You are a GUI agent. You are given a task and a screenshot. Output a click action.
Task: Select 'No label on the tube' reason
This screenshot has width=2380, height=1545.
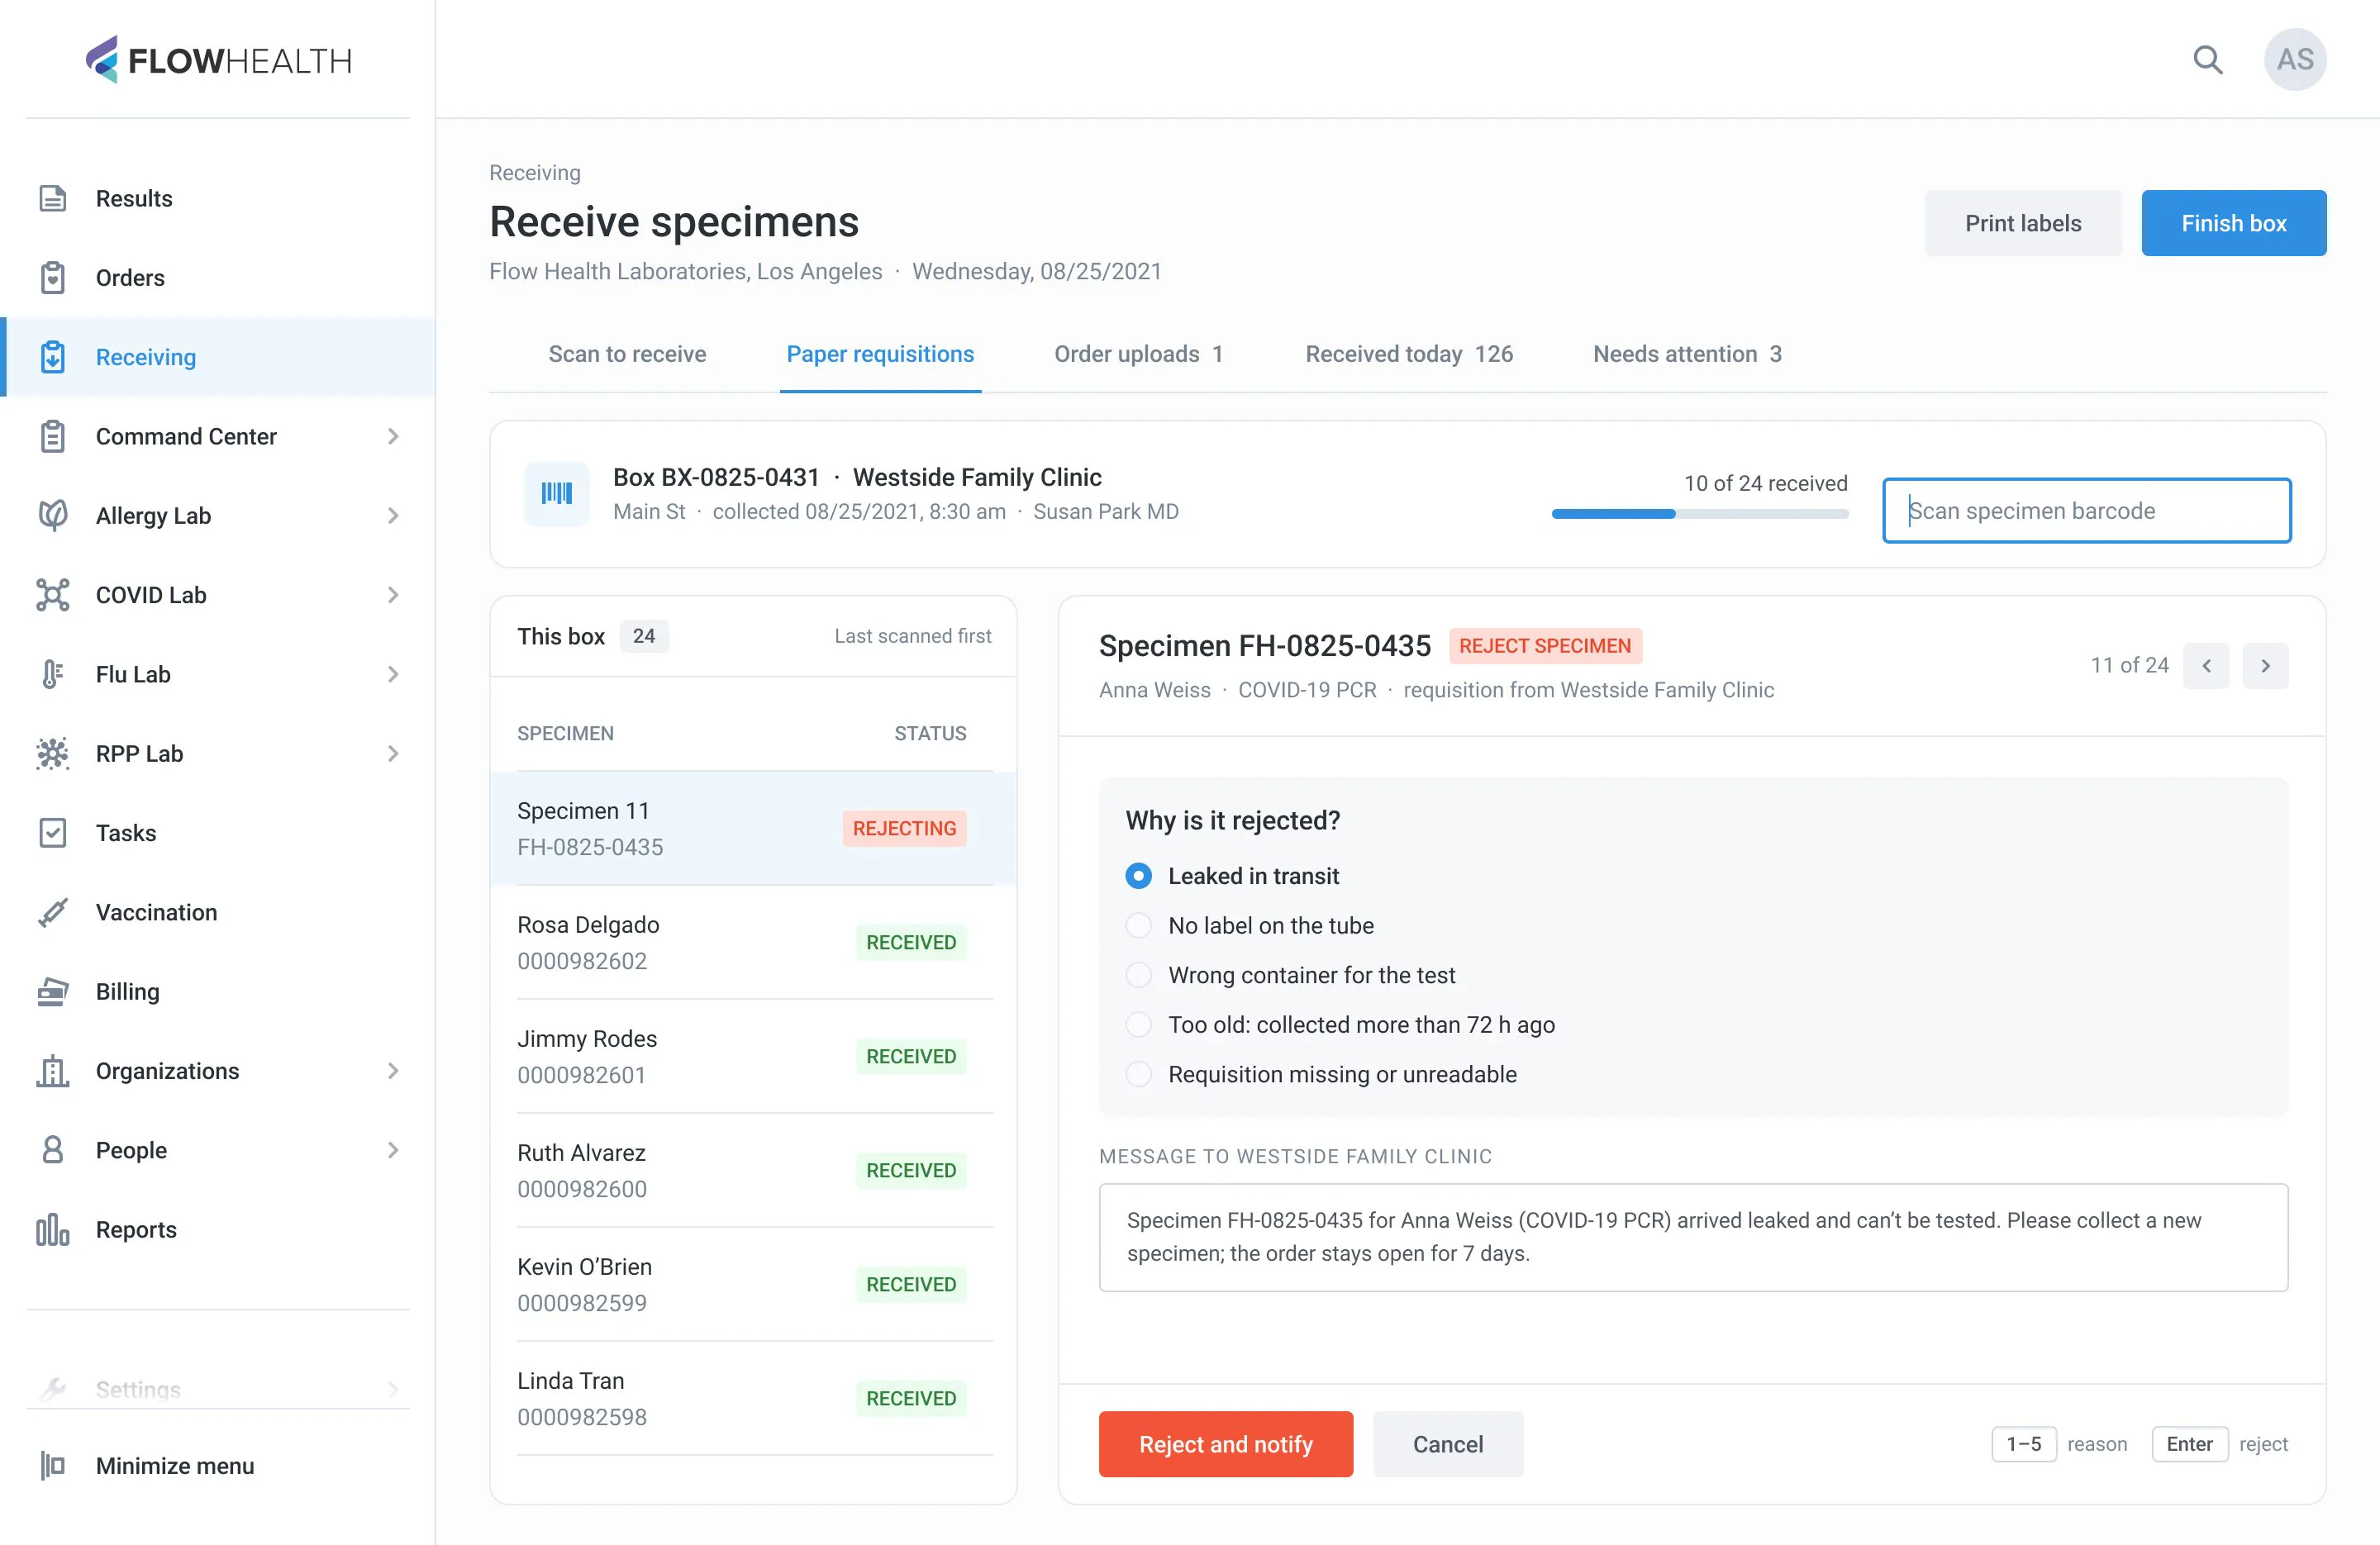1139,925
